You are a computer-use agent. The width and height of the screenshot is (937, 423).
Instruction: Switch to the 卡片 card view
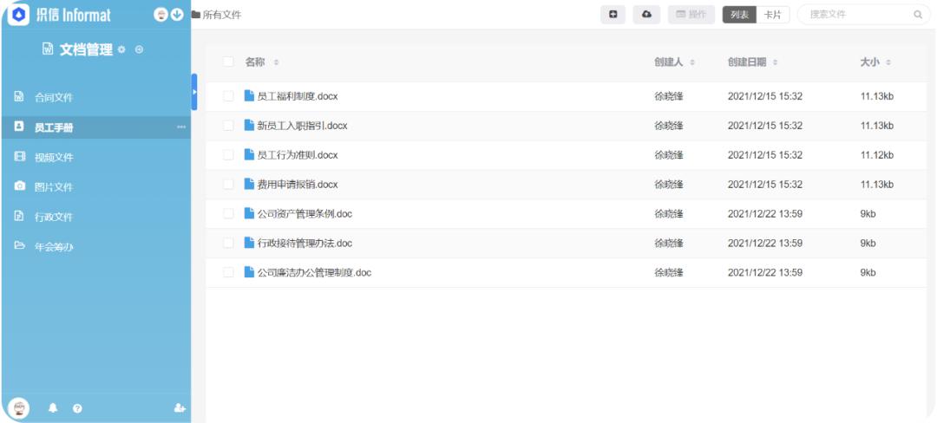(772, 15)
